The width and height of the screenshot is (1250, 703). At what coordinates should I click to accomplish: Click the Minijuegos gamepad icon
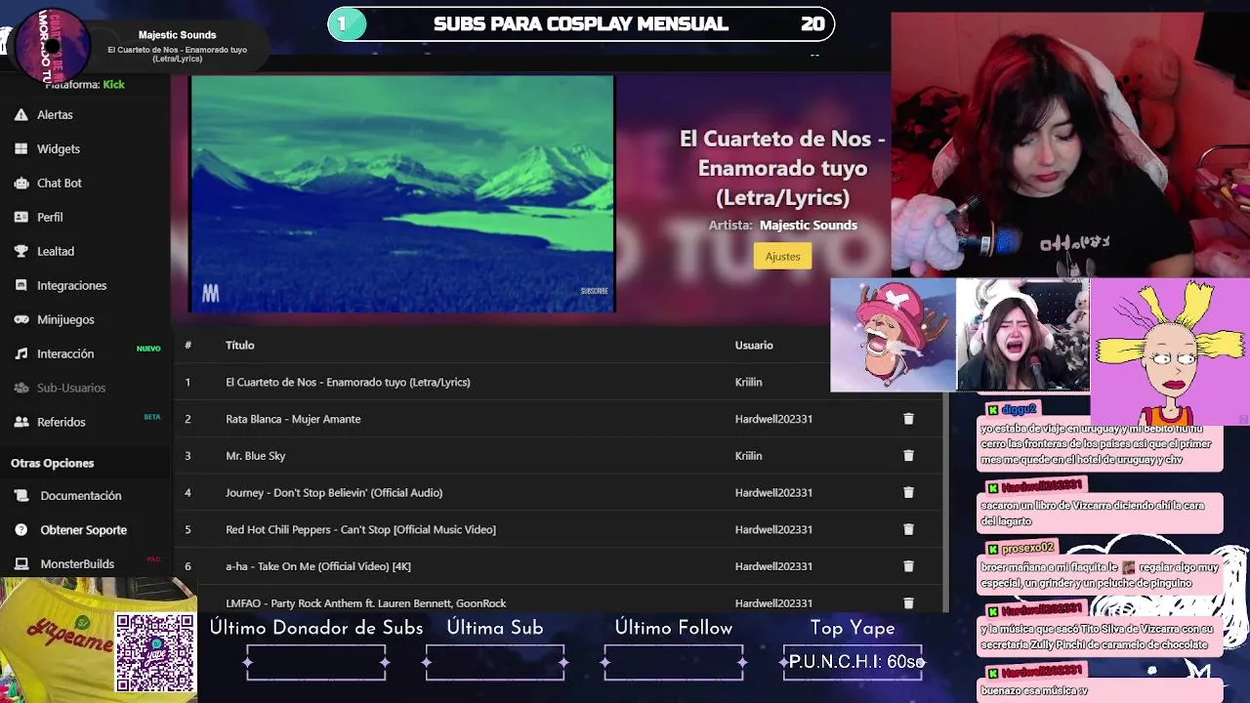tap(21, 319)
